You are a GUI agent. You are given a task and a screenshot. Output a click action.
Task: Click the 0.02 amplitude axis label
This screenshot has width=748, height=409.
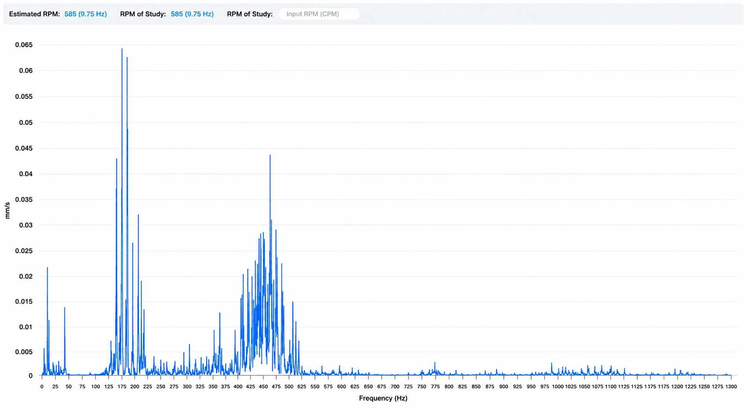[x=26, y=277]
